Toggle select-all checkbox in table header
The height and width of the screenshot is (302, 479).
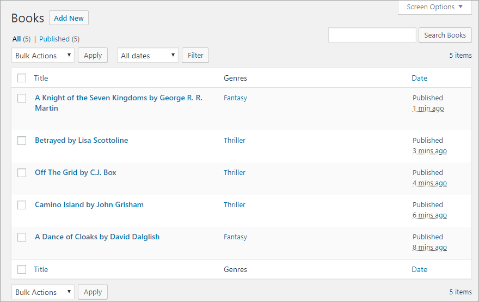pyautogui.click(x=22, y=78)
